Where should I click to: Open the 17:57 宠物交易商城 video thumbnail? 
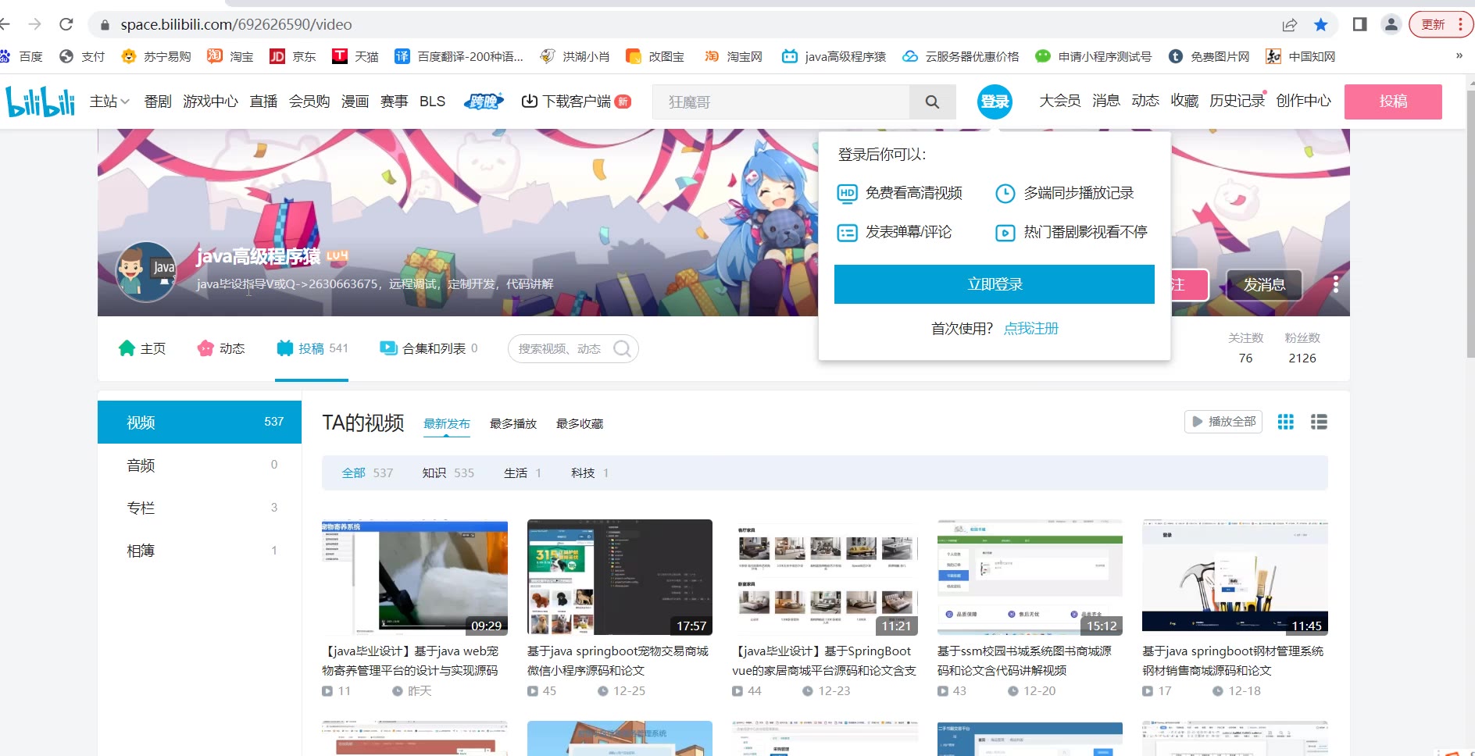point(620,577)
